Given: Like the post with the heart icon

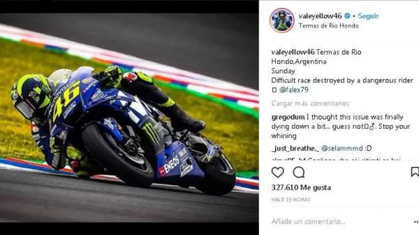Looking at the screenshot, I should (278, 172).
